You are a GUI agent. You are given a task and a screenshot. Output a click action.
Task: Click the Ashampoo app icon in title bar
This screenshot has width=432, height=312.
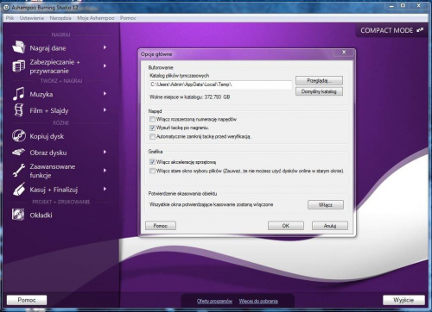(x=7, y=8)
